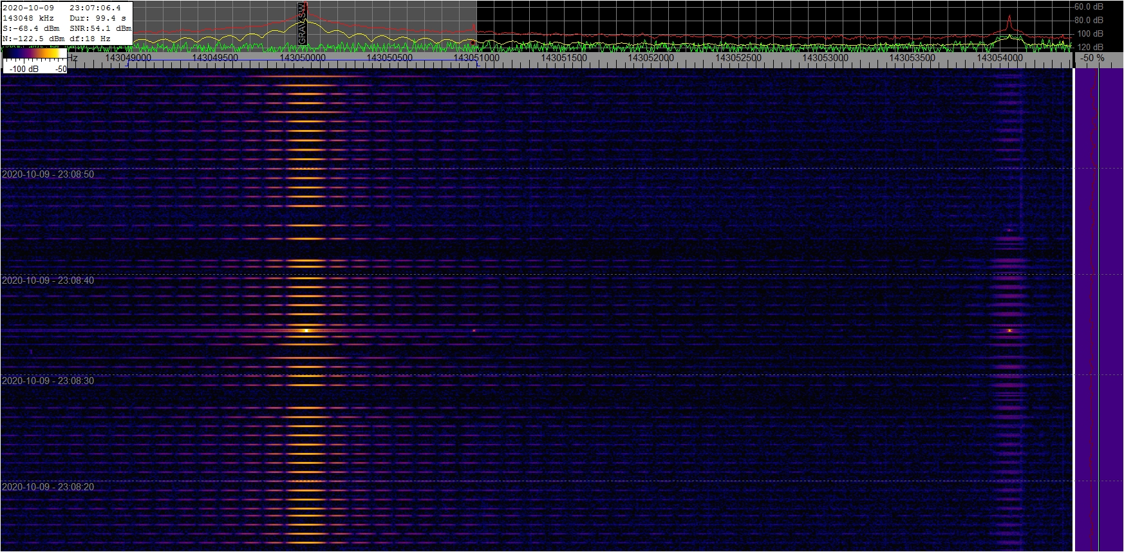Click the Dur: 99.4 s readout

point(98,18)
